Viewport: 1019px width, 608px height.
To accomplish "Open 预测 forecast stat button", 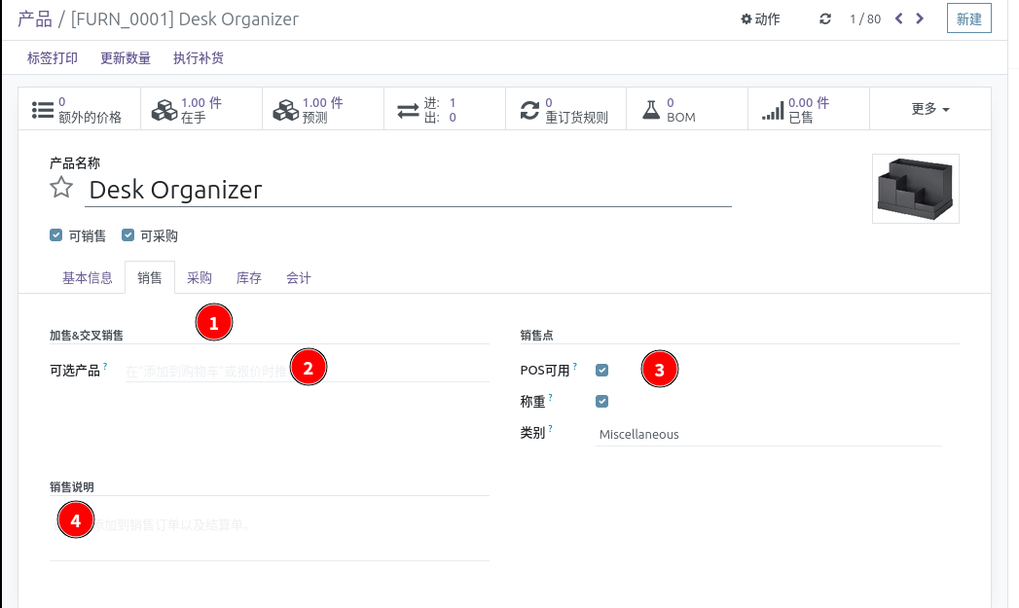I will click(x=323, y=109).
